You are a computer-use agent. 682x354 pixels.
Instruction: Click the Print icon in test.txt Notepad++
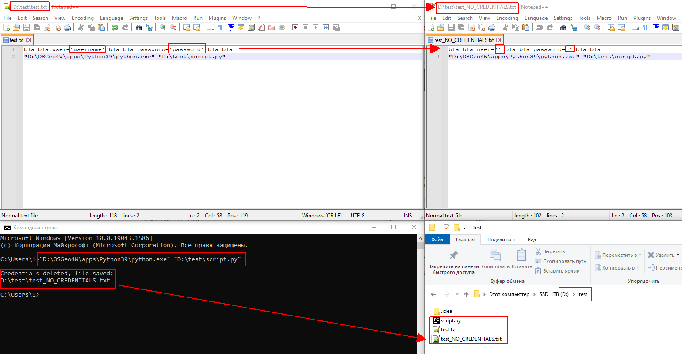pyautogui.click(x=67, y=27)
